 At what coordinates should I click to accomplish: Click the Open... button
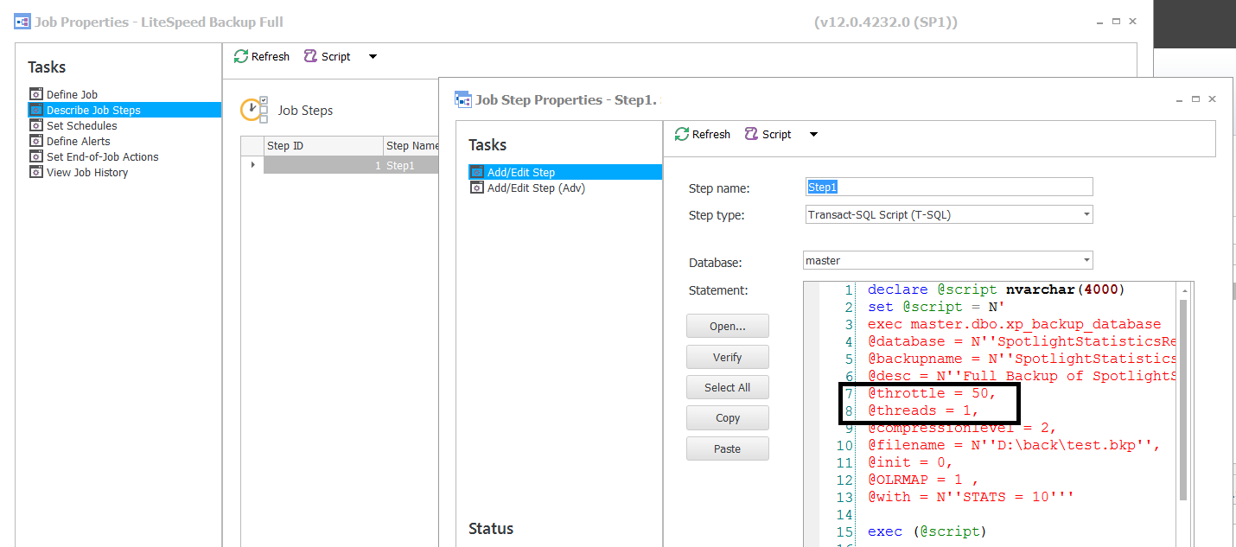[x=727, y=327]
